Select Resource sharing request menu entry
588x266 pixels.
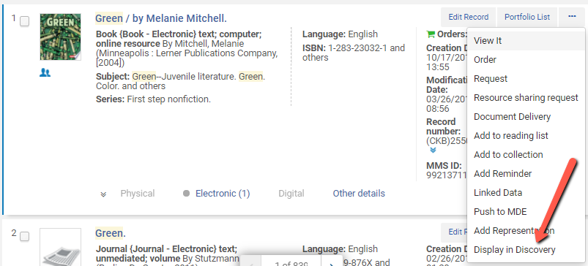coord(526,98)
